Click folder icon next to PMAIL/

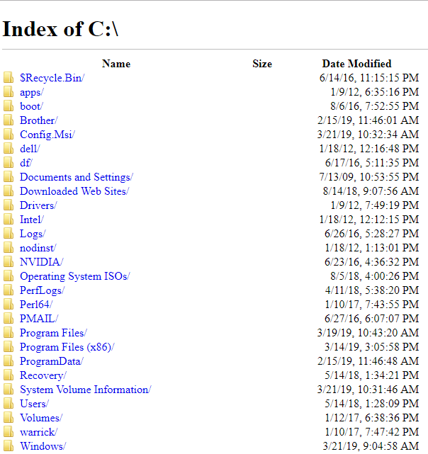pos(9,319)
